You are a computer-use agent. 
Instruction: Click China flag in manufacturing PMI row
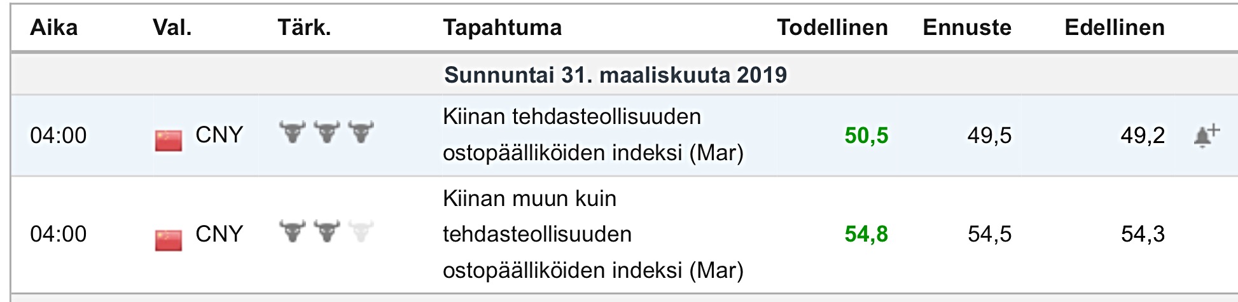point(169,139)
